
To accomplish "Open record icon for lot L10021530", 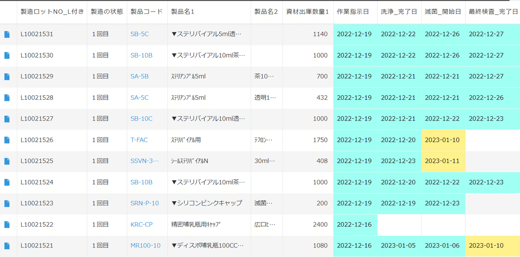I will pos(7,55).
